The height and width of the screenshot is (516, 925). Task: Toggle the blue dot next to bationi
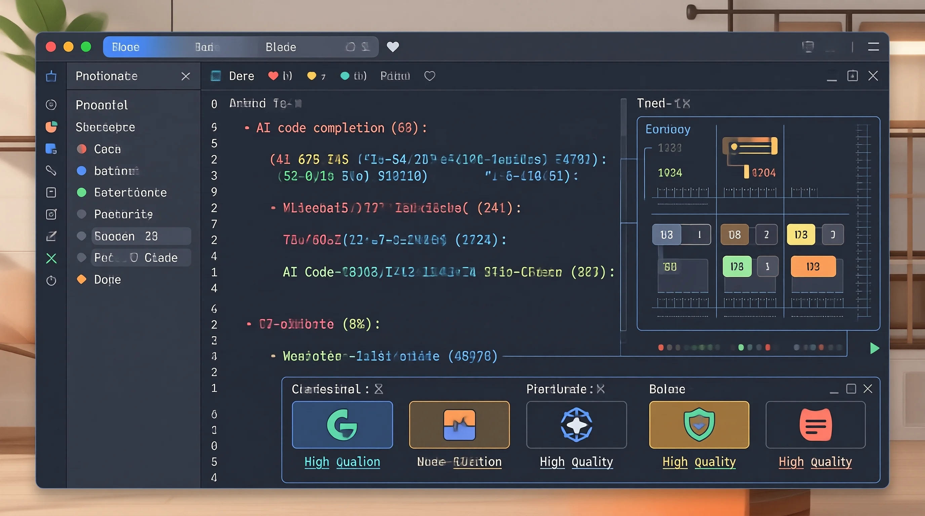tap(82, 171)
